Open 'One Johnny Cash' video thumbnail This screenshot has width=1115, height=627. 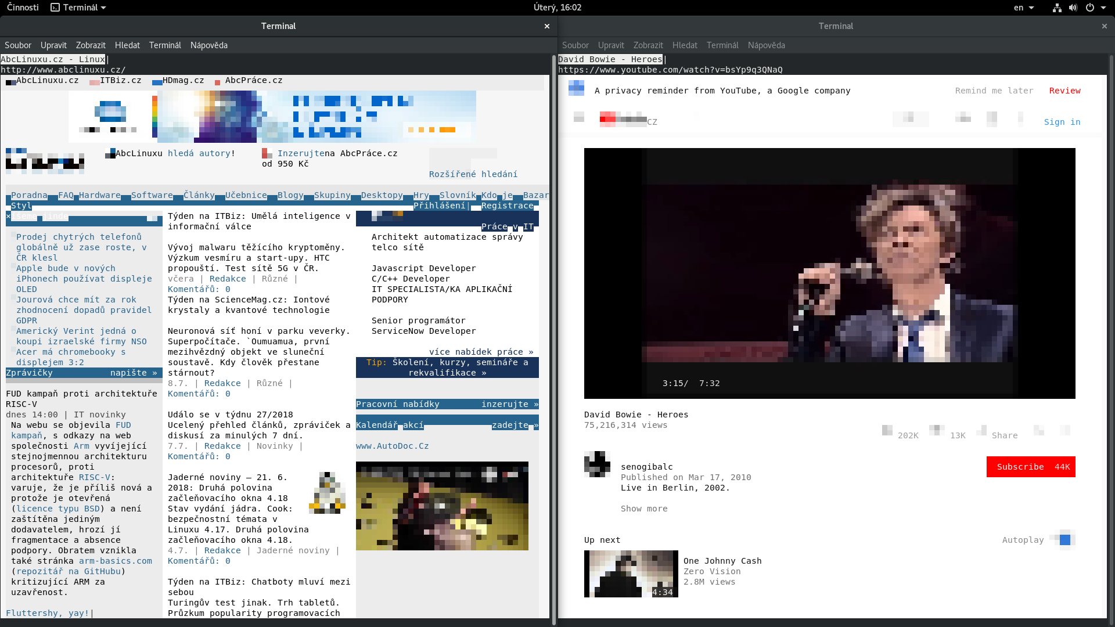point(631,574)
